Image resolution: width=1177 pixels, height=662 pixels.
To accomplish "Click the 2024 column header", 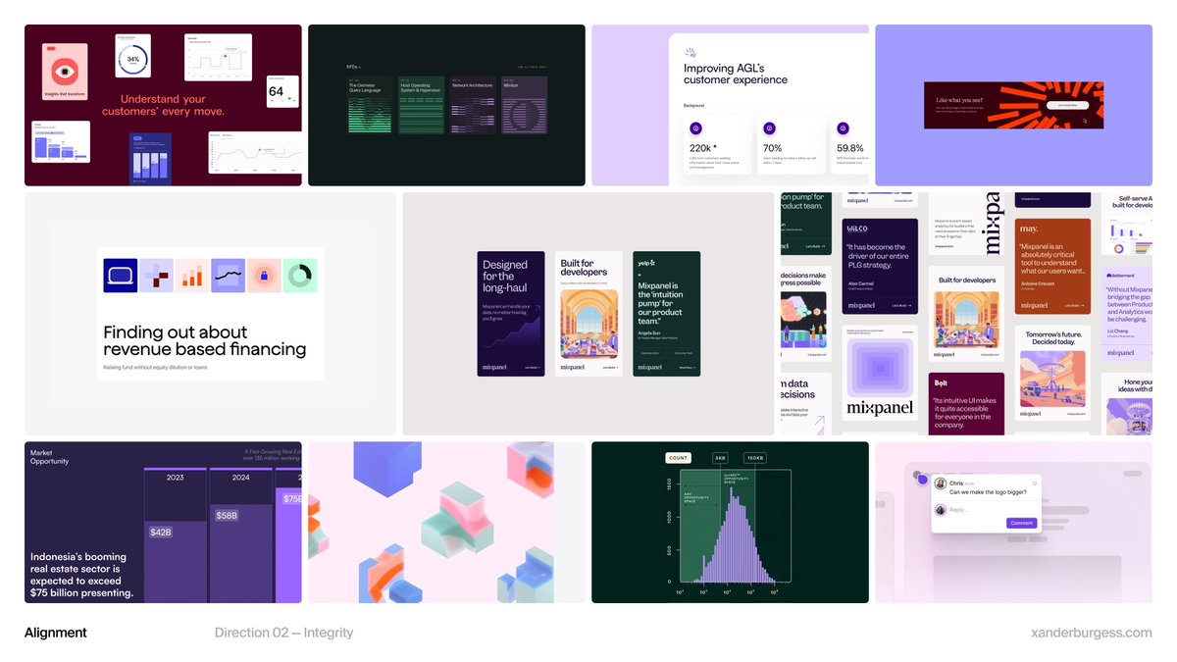I will [241, 479].
